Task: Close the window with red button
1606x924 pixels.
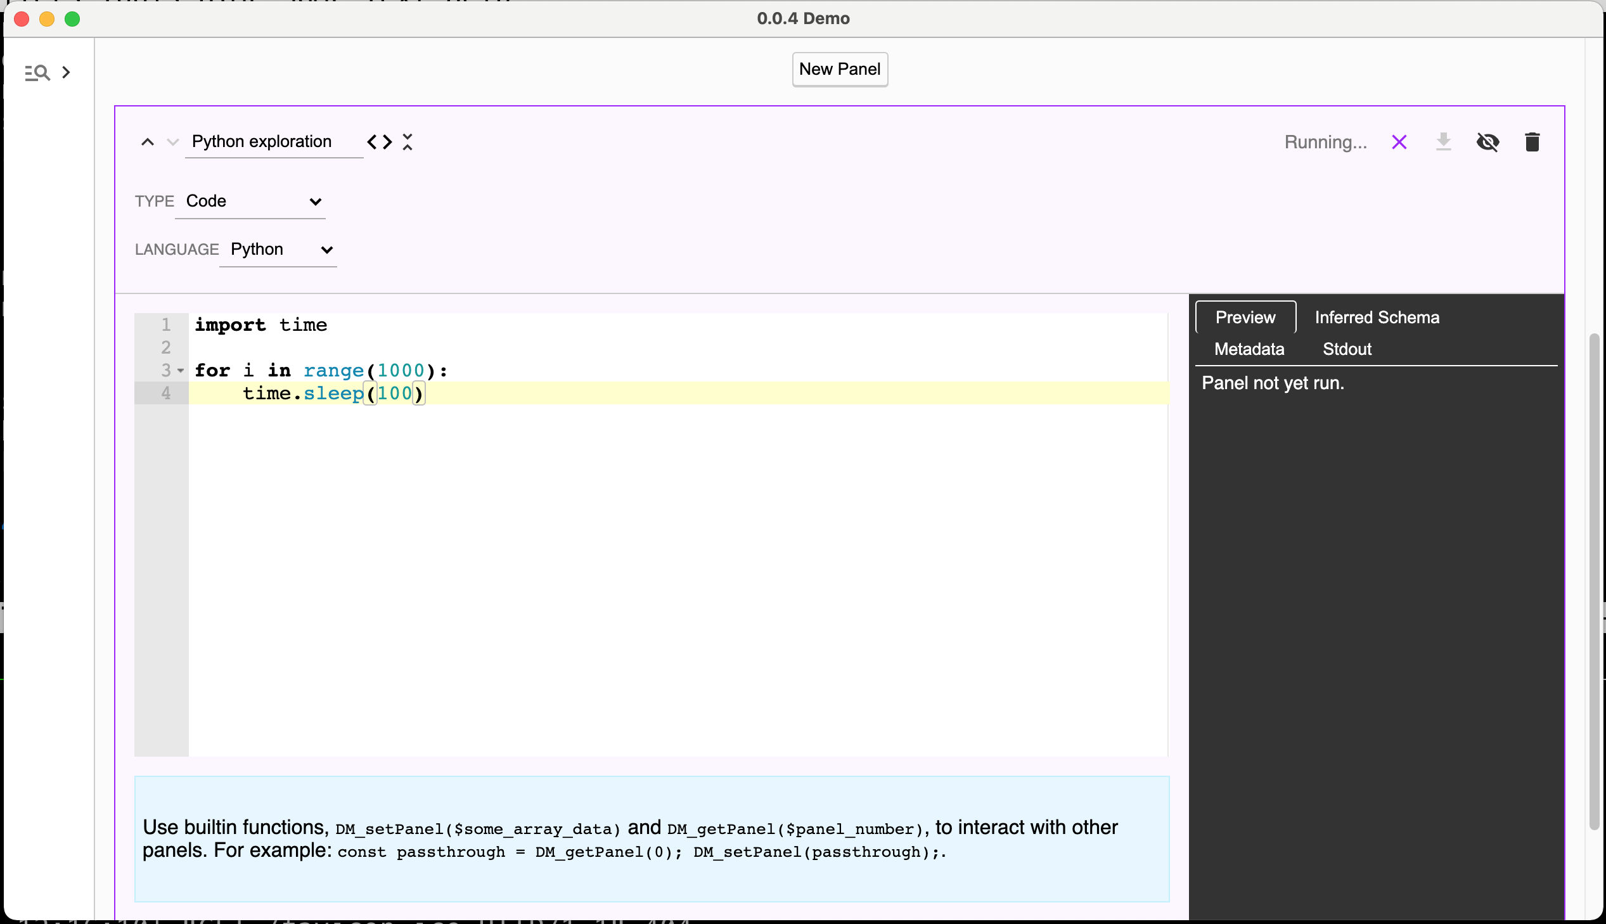Action: 22,19
